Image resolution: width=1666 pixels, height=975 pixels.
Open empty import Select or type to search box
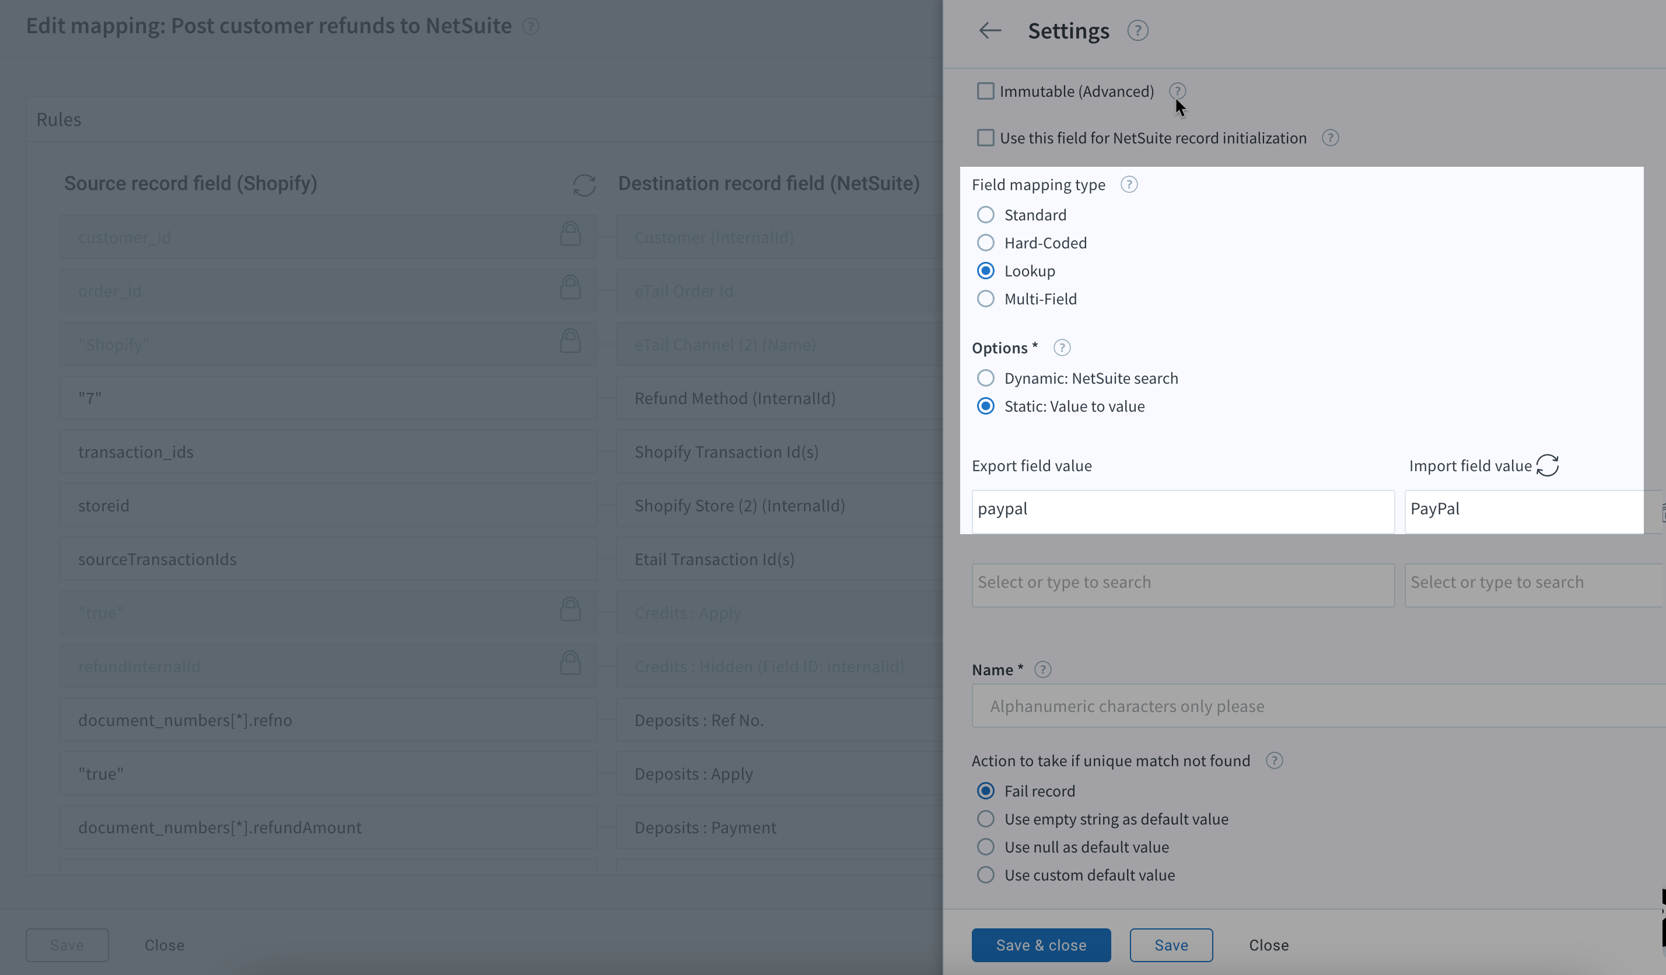[x=1534, y=585]
